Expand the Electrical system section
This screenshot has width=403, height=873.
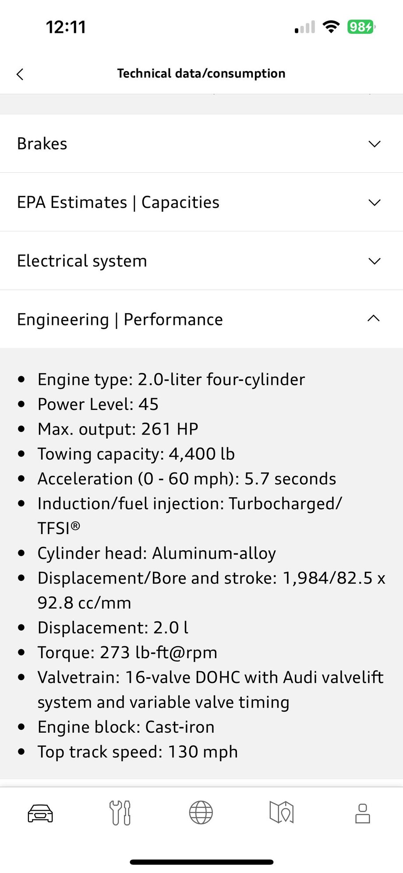201,260
